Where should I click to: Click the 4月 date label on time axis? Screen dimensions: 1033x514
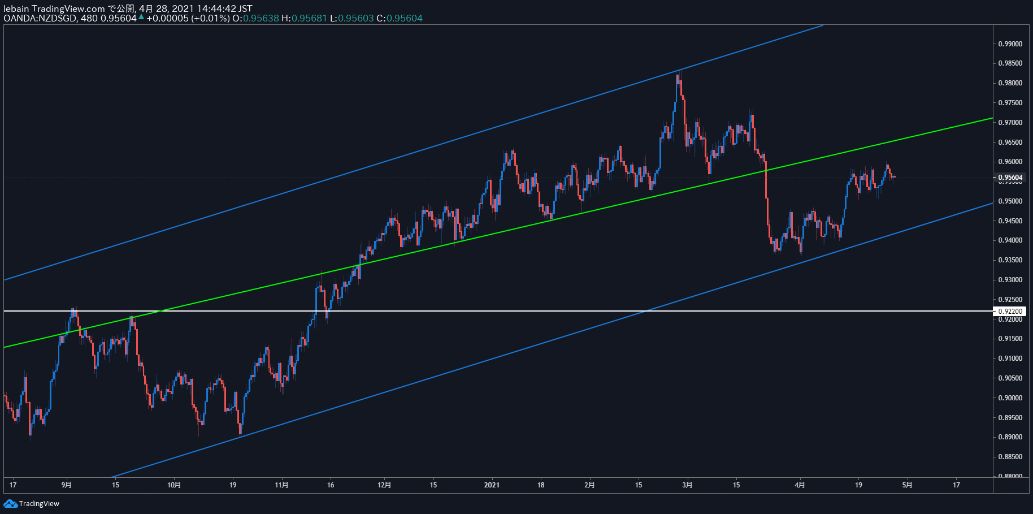(x=800, y=485)
